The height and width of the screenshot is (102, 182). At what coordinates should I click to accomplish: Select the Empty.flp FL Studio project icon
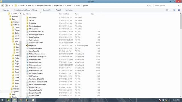tap(27, 46)
